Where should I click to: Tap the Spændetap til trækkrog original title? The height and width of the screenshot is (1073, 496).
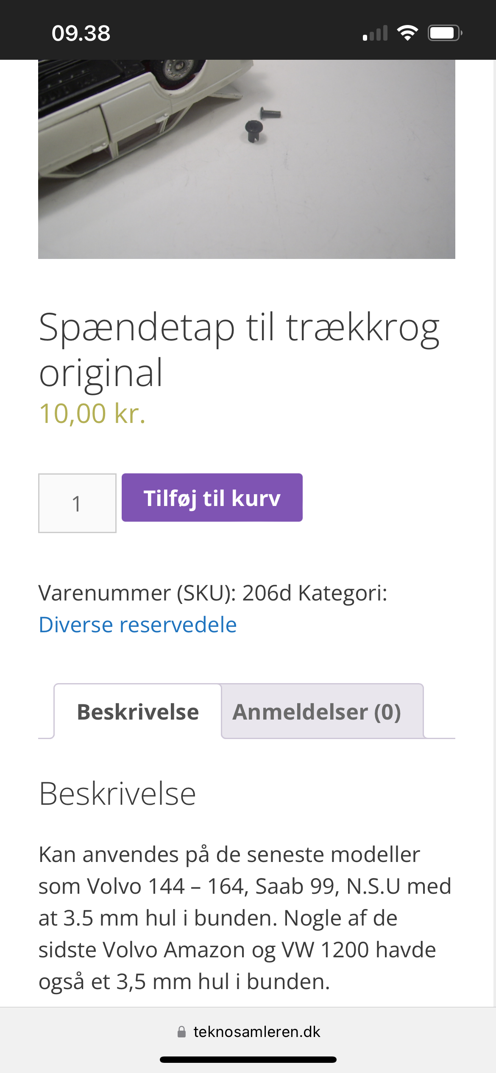pos(239,350)
